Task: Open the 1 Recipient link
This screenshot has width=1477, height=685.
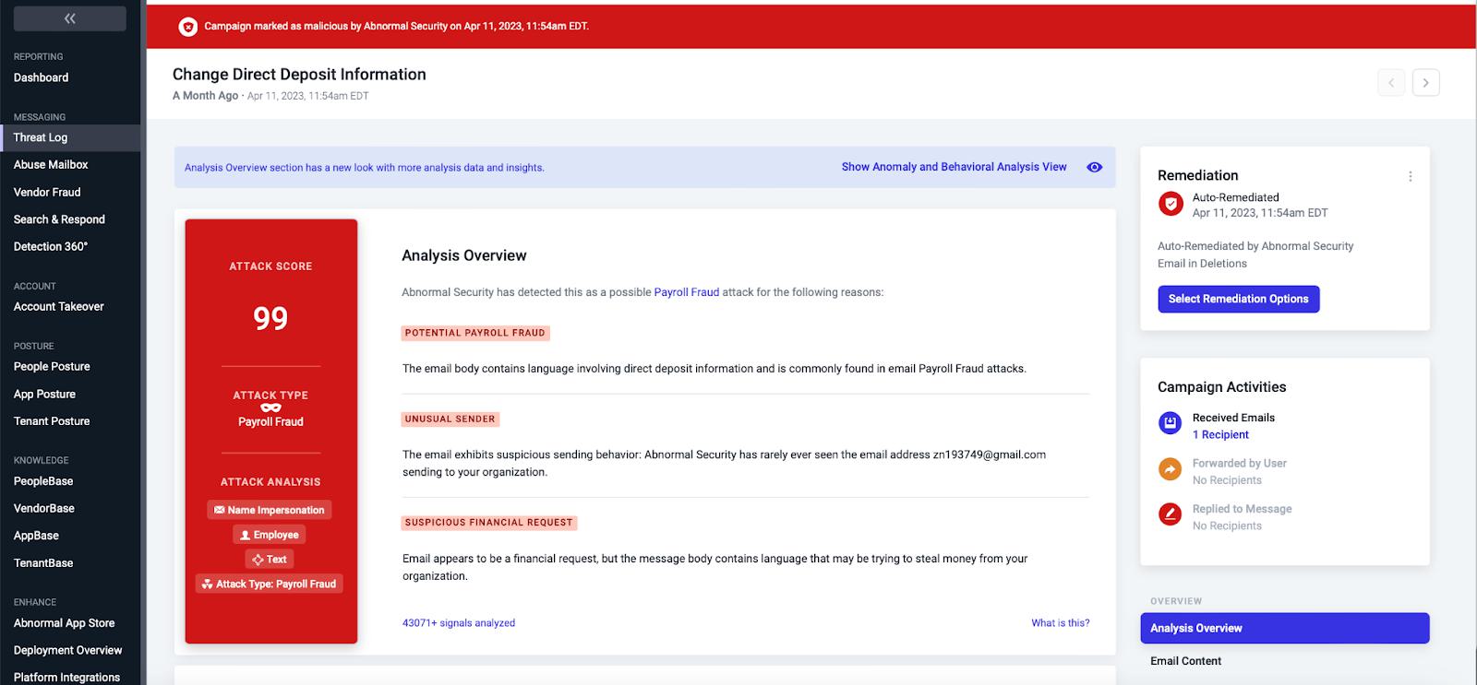Action: tap(1219, 435)
